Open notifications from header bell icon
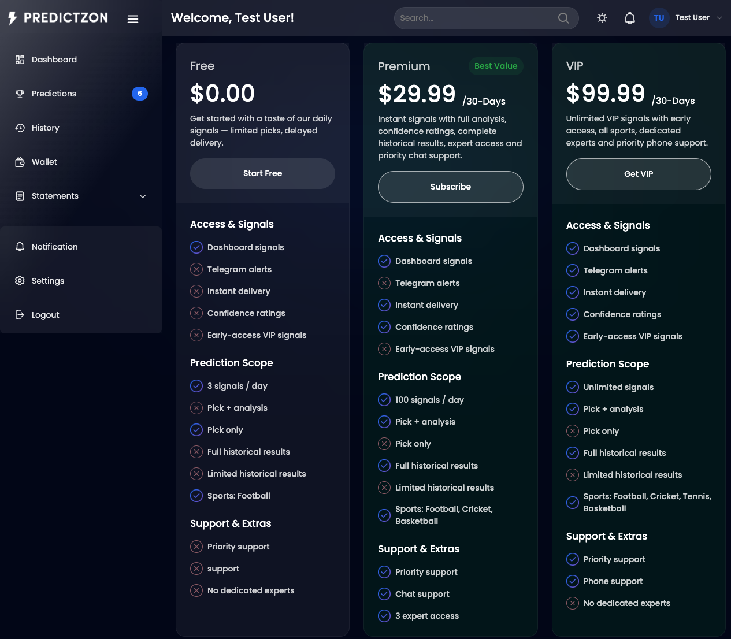Image resolution: width=731 pixels, height=639 pixels. [630, 18]
